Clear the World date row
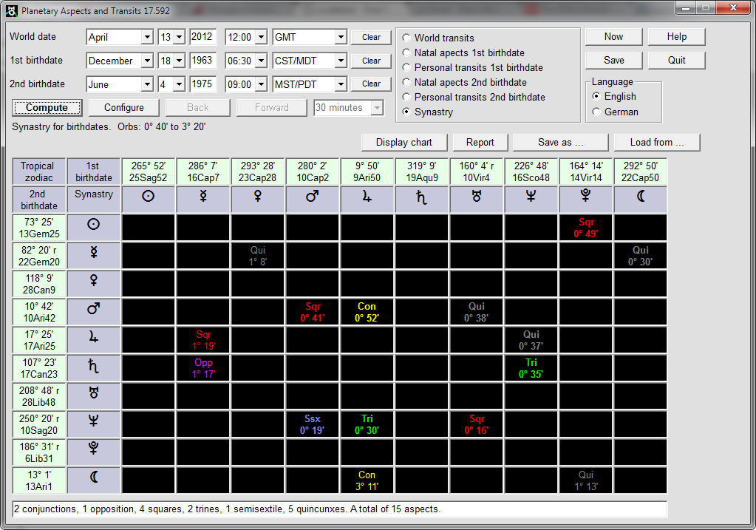Screen dimensions: 756x530 [371, 37]
